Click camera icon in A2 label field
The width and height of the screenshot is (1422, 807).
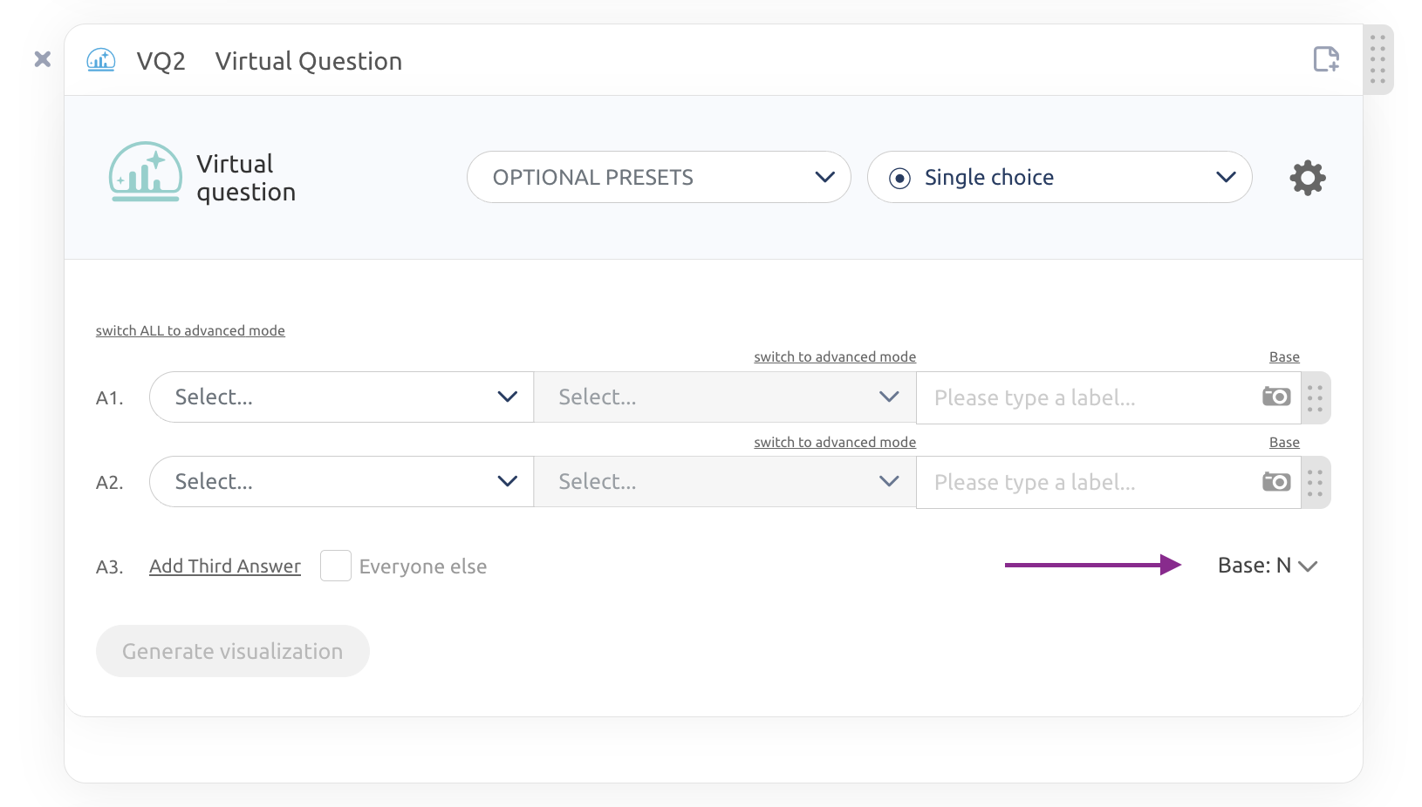coord(1276,481)
